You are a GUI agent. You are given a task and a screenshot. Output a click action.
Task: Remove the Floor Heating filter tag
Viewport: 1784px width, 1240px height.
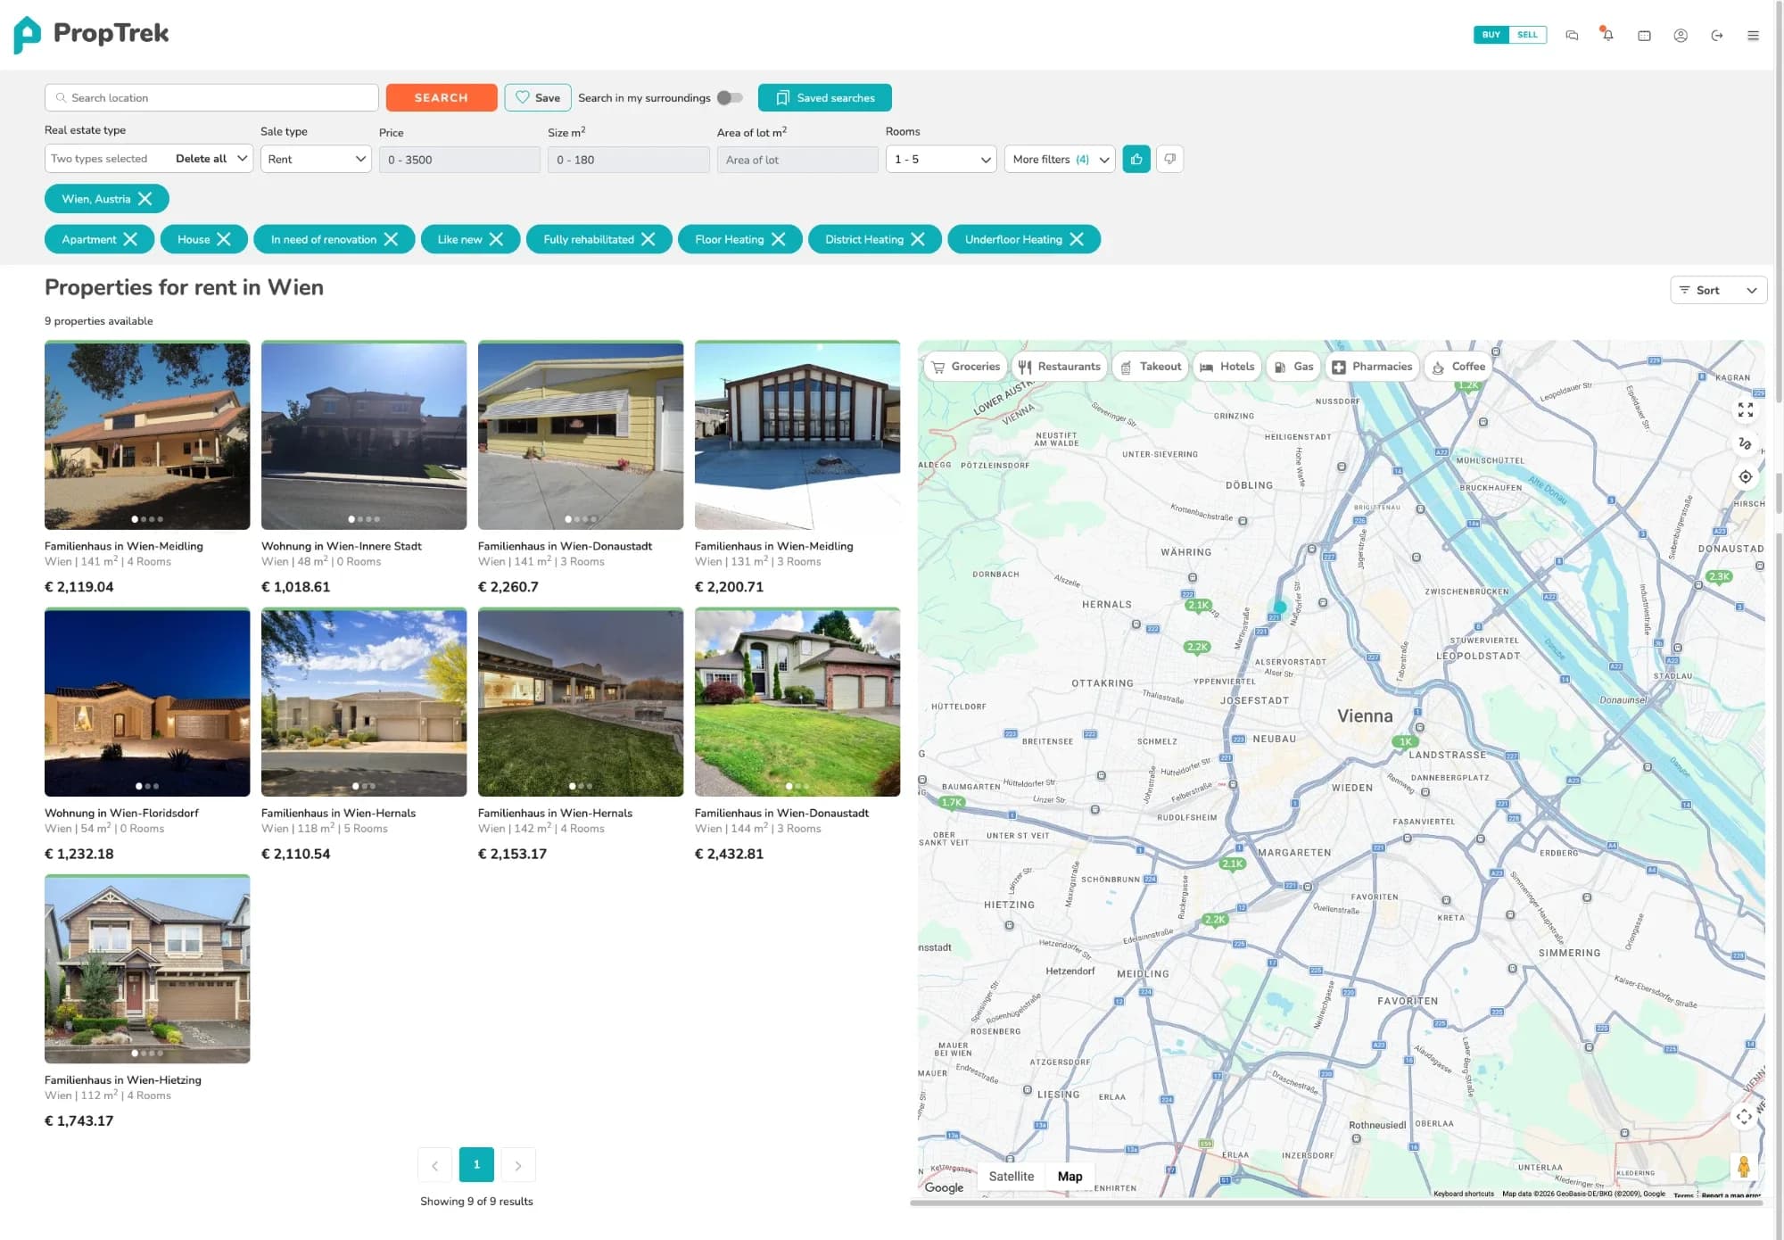[x=779, y=239]
